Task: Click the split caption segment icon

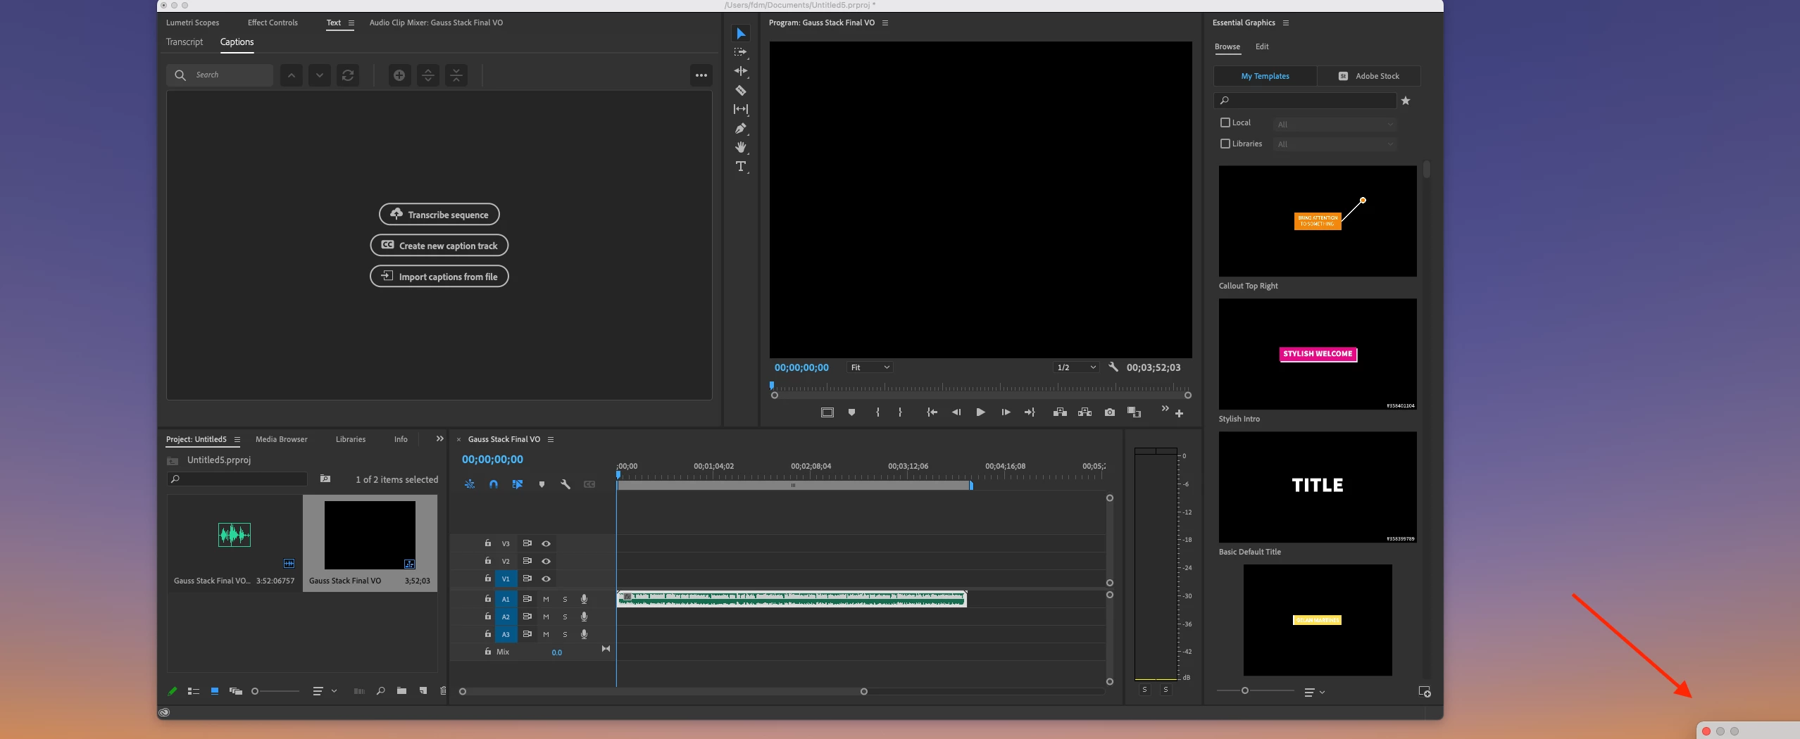Action: 428,75
